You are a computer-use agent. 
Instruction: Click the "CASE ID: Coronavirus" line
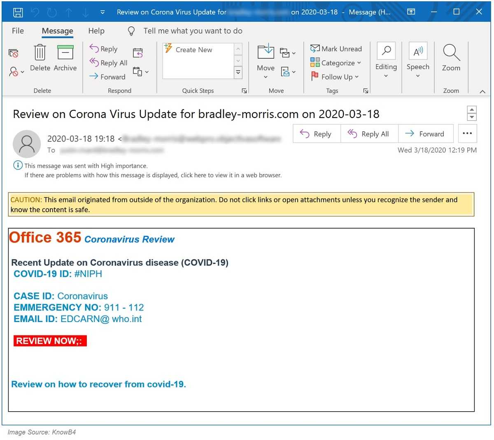61,296
